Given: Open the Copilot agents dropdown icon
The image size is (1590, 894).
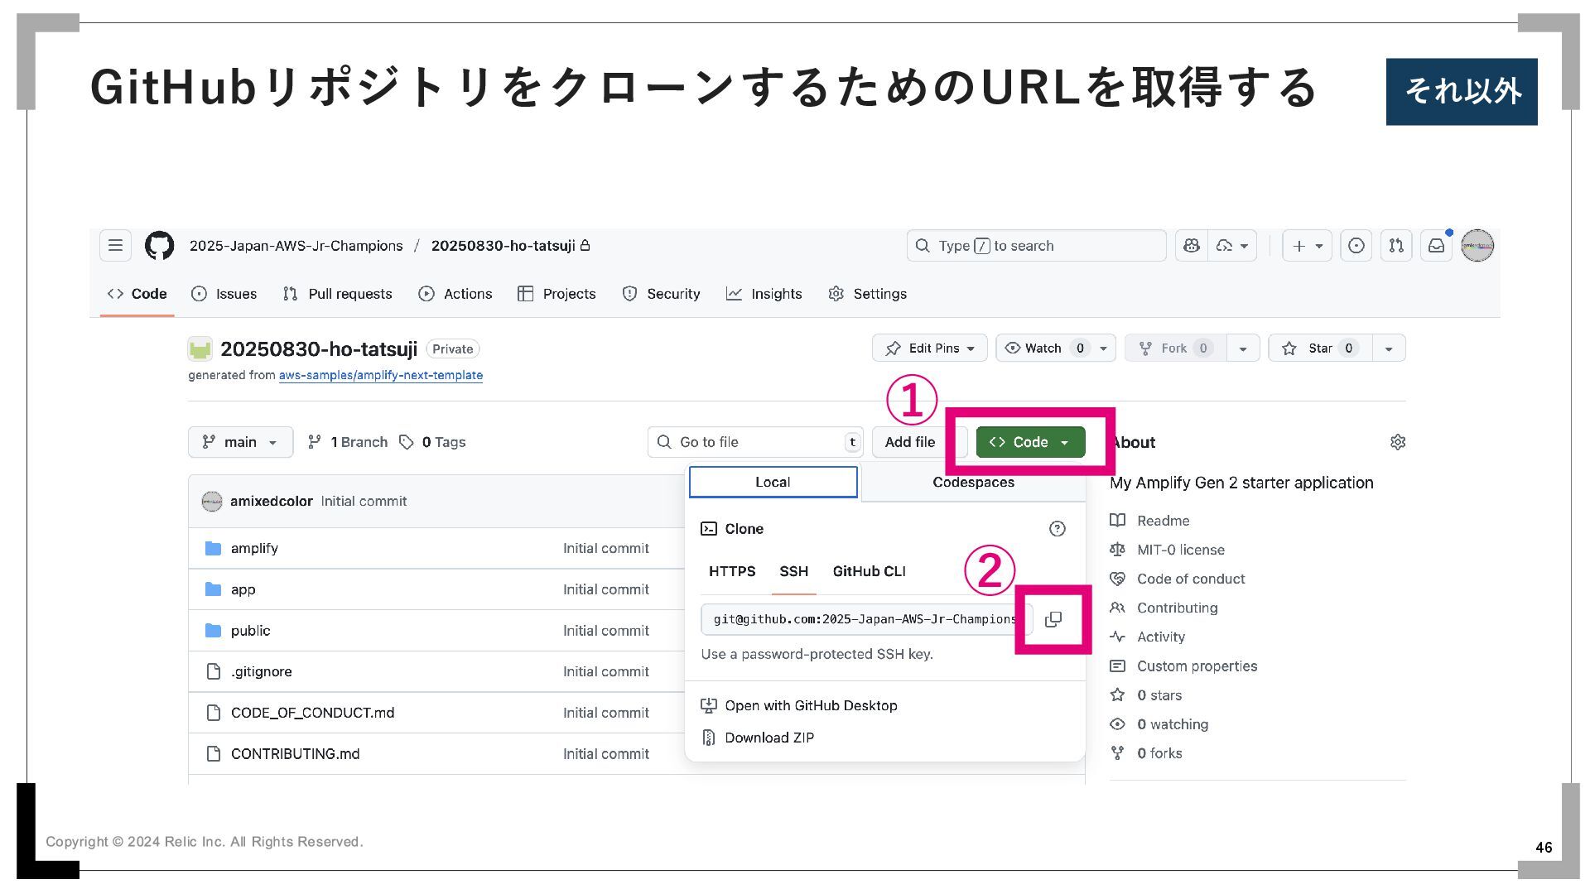Looking at the screenshot, I should coord(1232,246).
